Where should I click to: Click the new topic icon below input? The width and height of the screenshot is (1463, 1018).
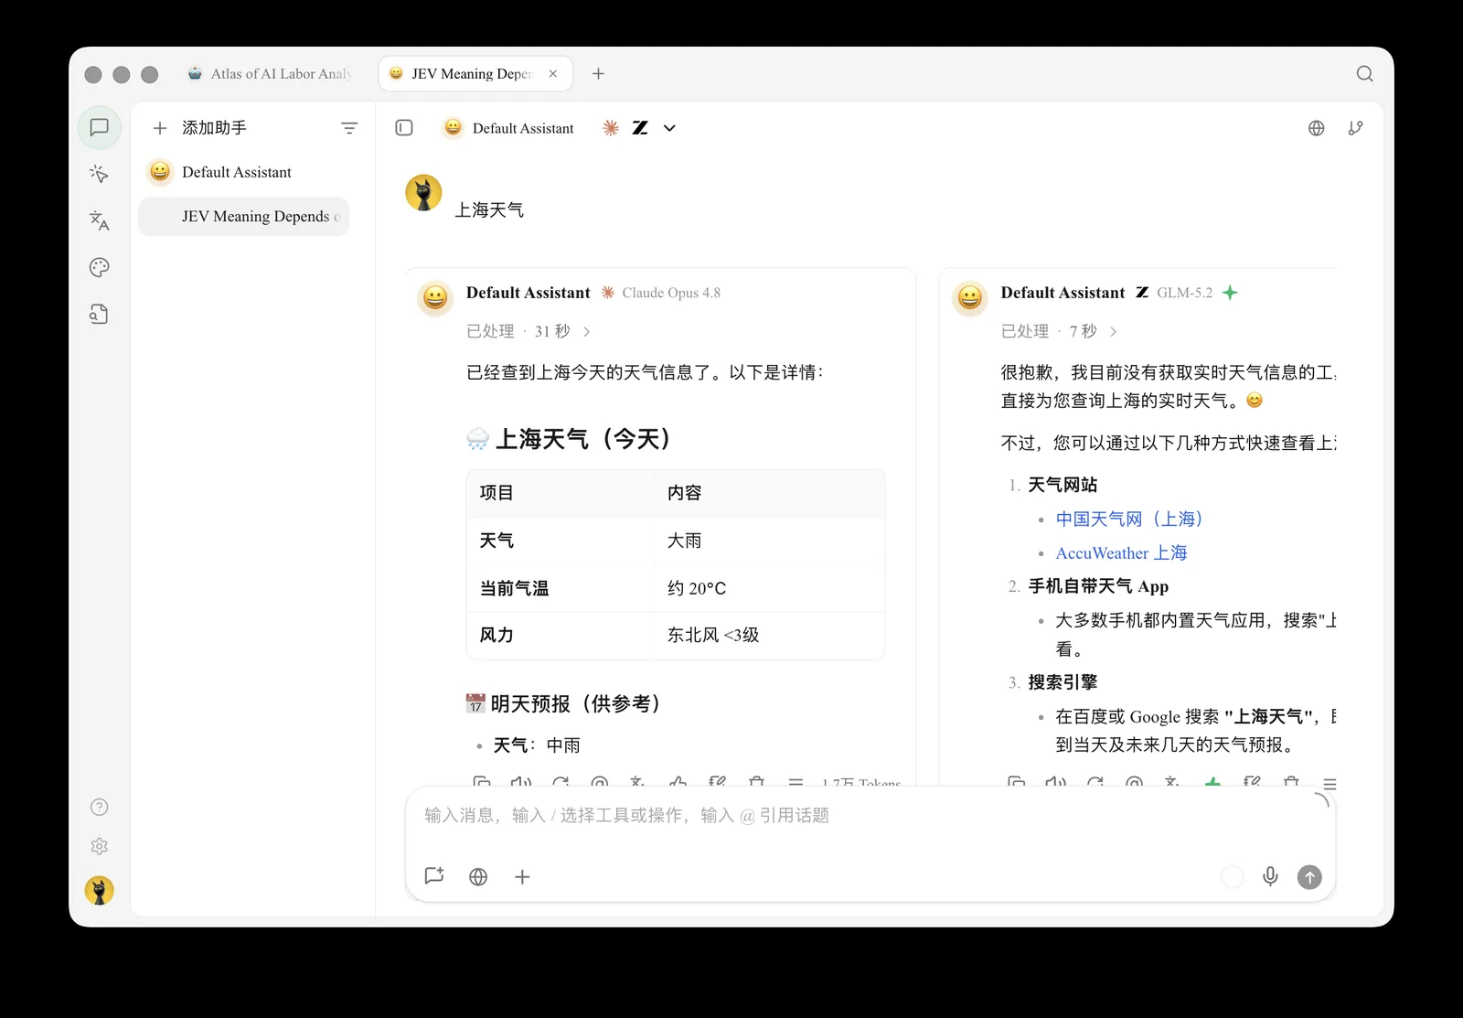pos(434,876)
